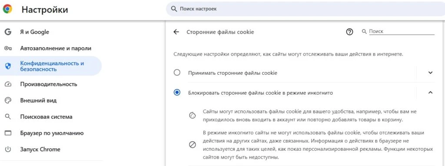Focus the Поиск настроек search bar
This screenshot has height=166, width=445.
pos(306,9)
